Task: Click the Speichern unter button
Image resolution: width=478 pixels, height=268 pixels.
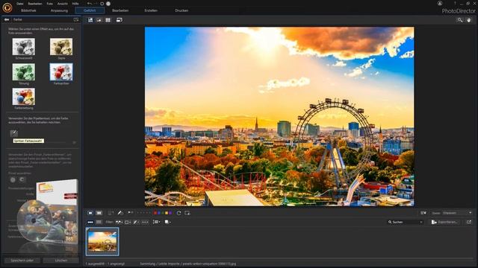Action: pos(22,261)
